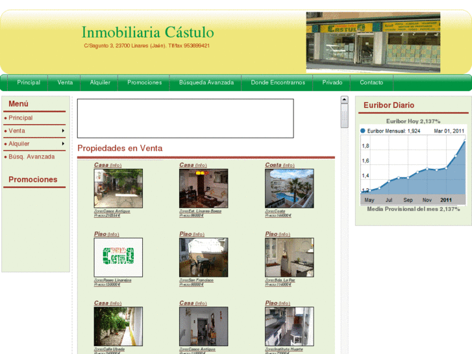
Task: Open the Venta navigation tab
Action: pyautogui.click(x=65, y=82)
